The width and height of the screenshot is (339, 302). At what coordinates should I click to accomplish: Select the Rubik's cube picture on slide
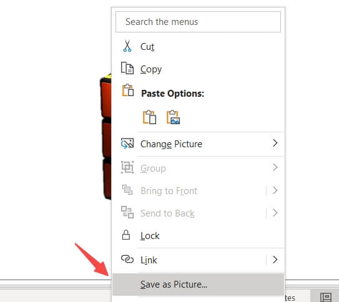coord(106,137)
